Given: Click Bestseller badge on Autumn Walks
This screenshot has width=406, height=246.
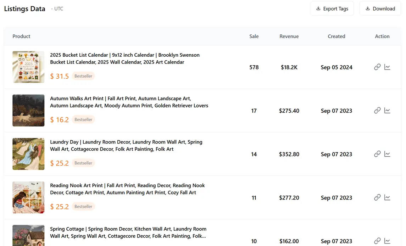Looking at the screenshot, I should [83, 120].
